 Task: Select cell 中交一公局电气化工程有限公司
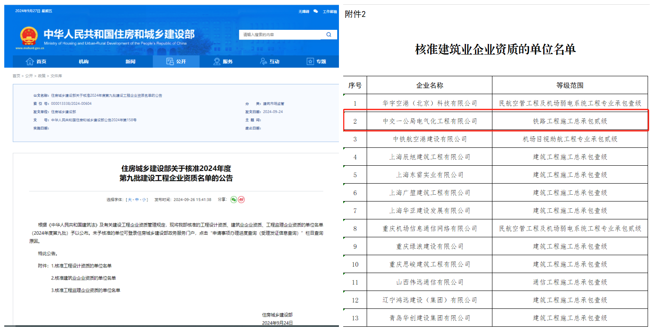coord(430,121)
